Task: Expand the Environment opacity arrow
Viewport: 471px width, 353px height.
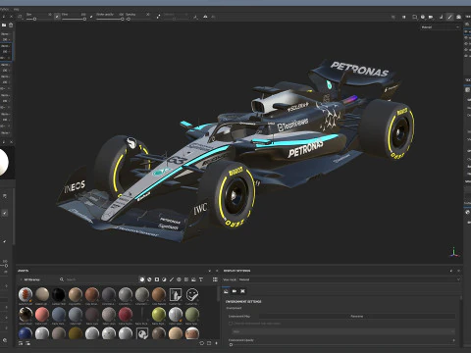Action: (x=453, y=340)
